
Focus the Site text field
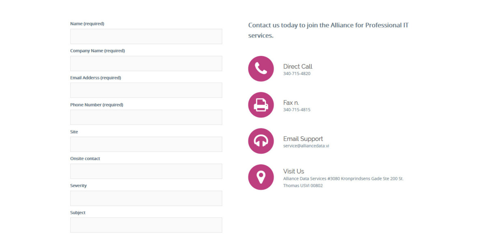tap(146, 144)
